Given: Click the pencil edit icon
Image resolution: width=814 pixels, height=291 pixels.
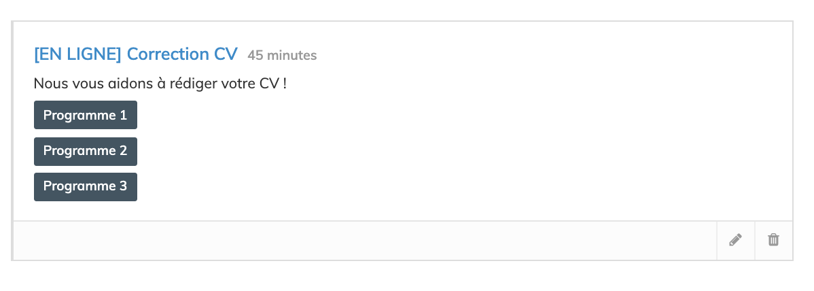Looking at the screenshot, I should [735, 240].
